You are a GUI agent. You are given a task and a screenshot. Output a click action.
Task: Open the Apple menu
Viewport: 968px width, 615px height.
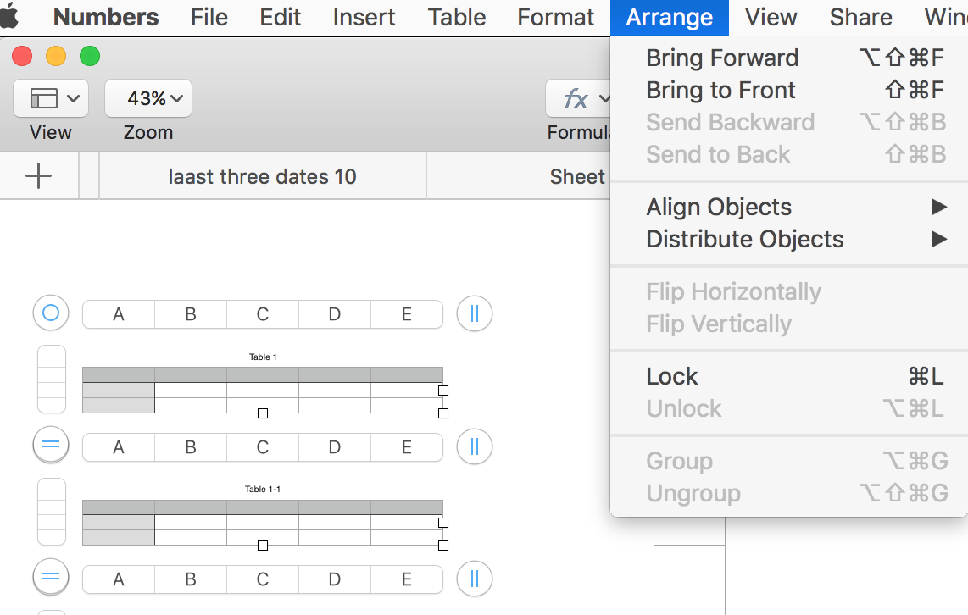[9, 17]
